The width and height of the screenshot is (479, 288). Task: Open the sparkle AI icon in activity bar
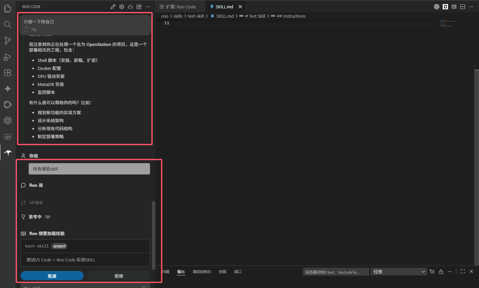(x=7, y=89)
